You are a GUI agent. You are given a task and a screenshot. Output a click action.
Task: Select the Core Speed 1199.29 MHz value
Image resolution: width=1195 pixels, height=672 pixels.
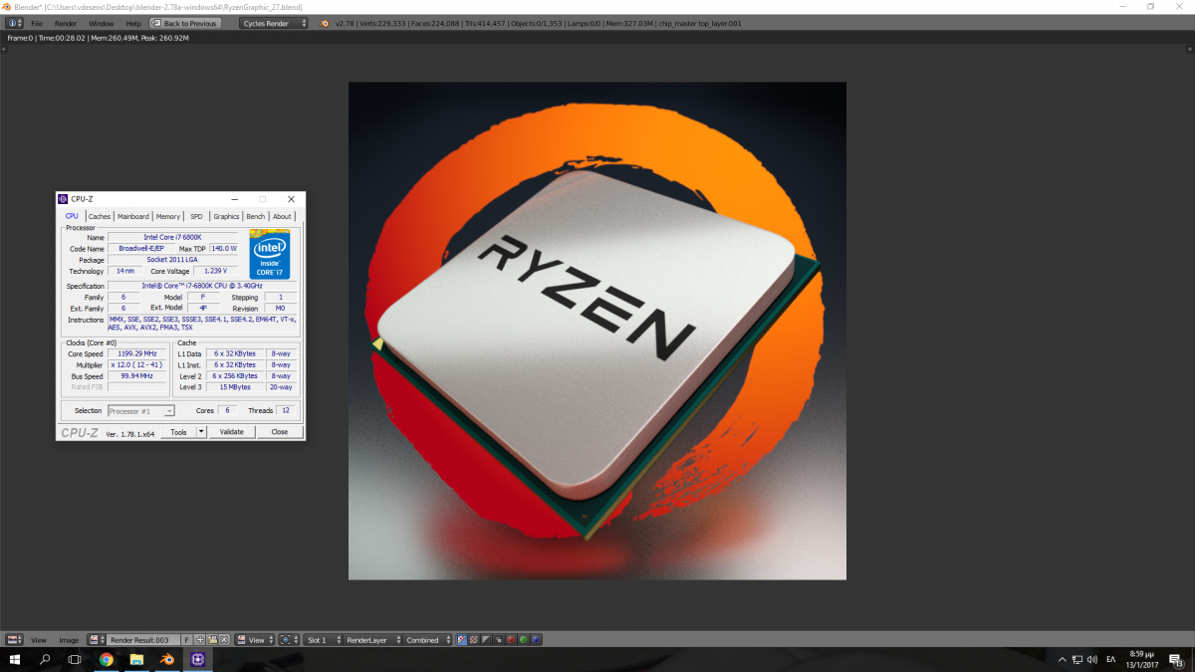[136, 353]
